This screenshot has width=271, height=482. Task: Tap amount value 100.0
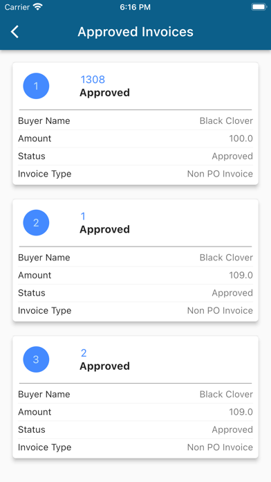pos(241,139)
